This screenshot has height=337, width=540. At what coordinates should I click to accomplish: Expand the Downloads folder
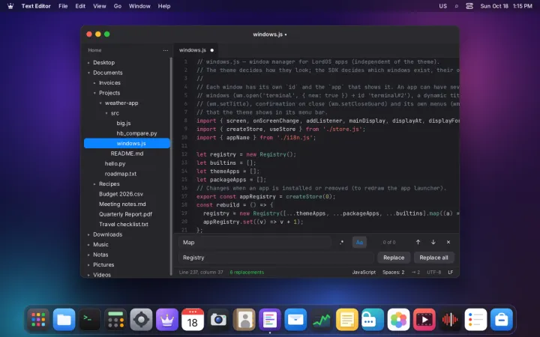click(x=88, y=234)
